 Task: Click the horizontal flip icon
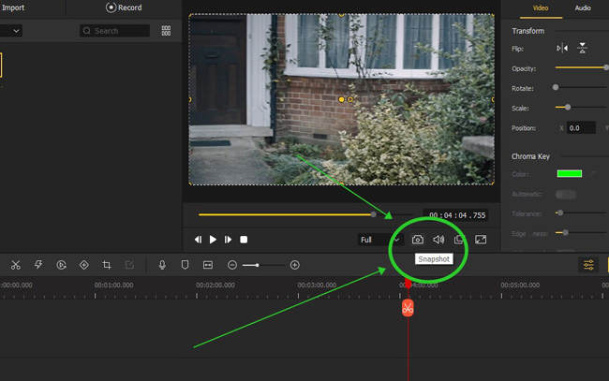pyautogui.click(x=562, y=49)
